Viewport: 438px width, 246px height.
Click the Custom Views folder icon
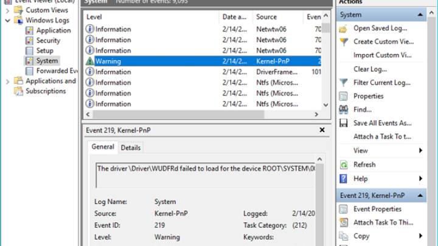18,10
